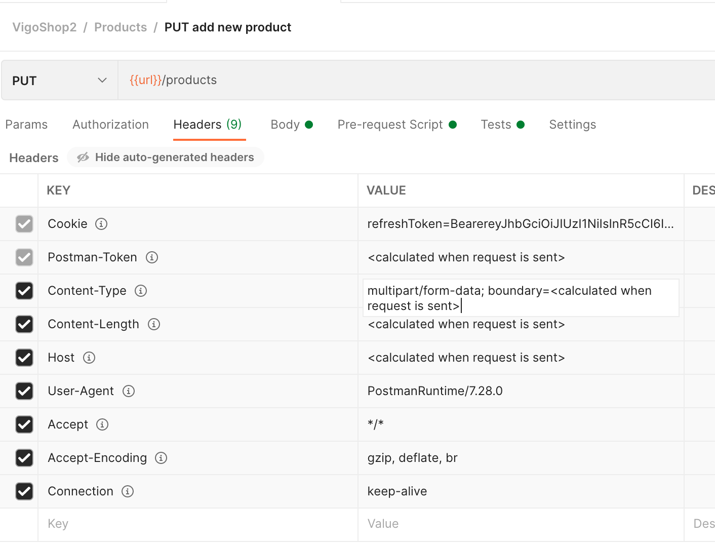Viewport: 715px width, 544px height.
Task: Hide auto-generated headers
Action: coord(166,158)
